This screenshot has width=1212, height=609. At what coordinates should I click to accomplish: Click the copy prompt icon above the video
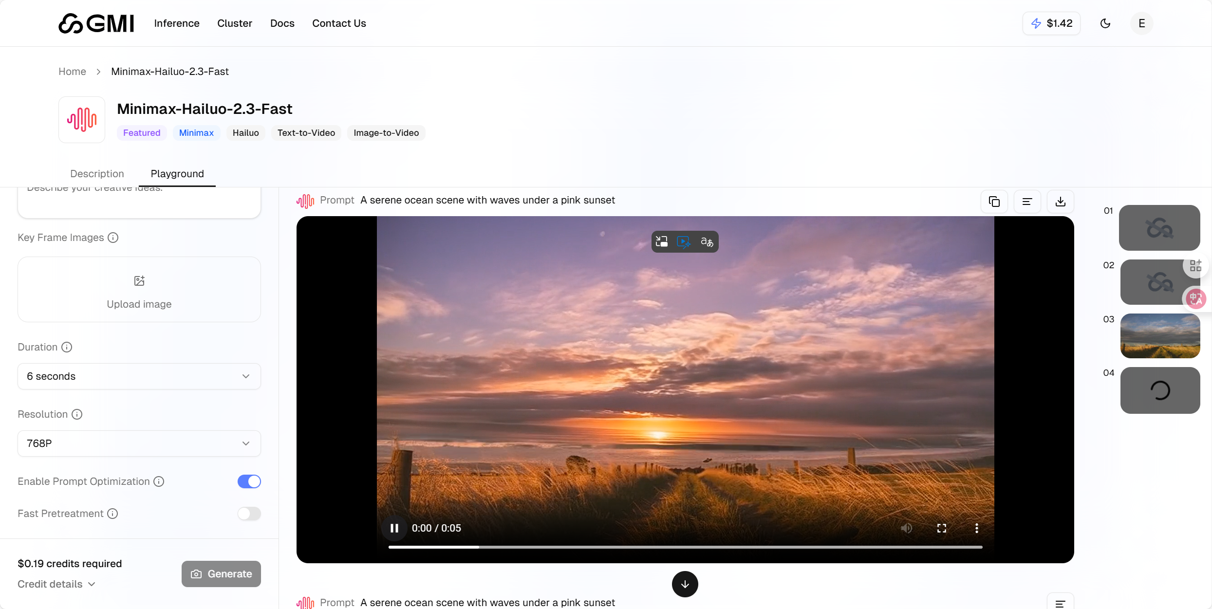[x=994, y=202]
